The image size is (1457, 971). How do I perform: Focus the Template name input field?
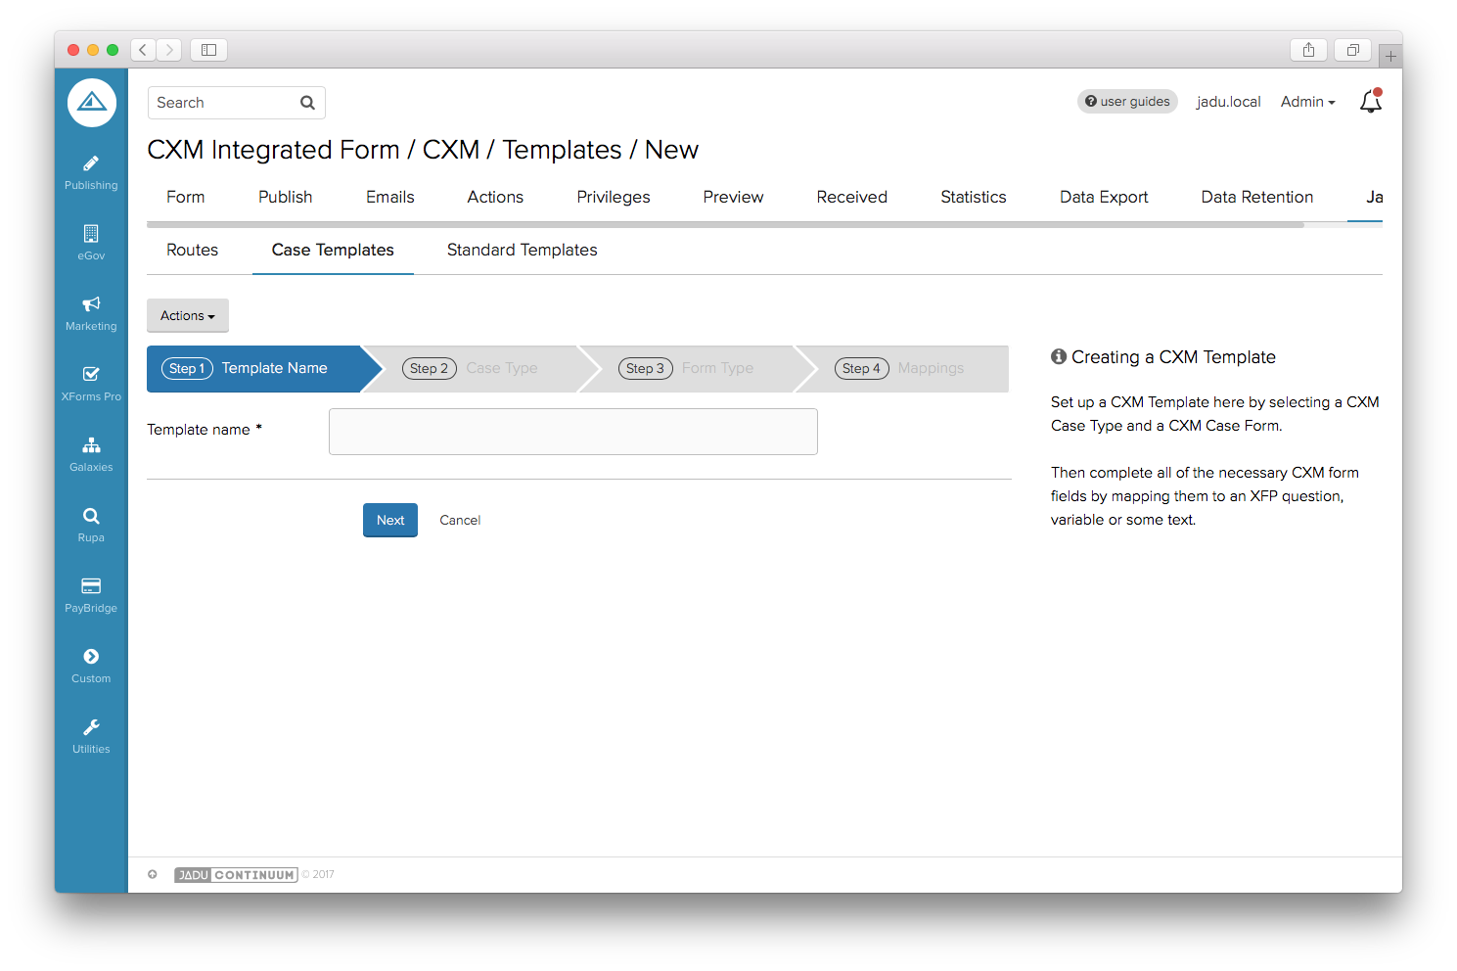coord(572,432)
